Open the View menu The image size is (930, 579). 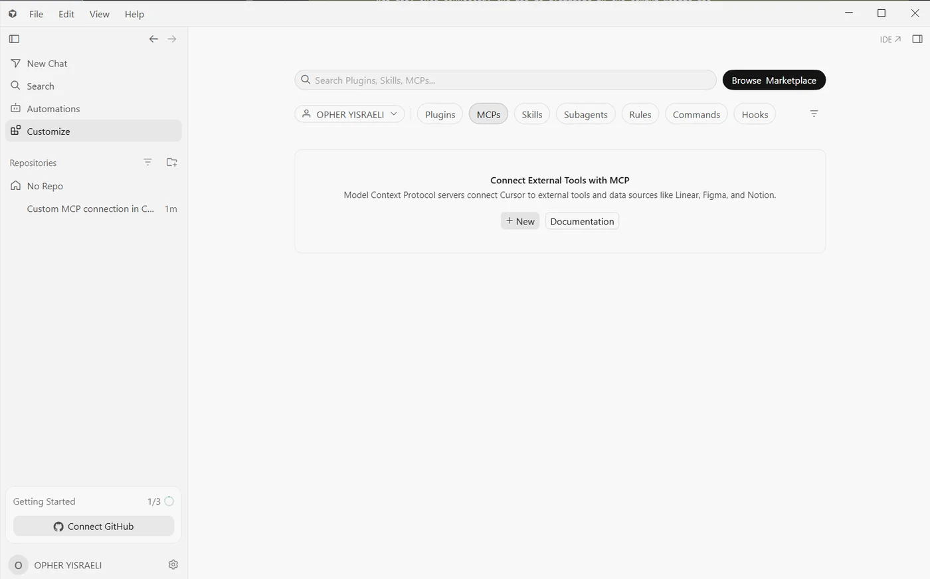tap(100, 14)
